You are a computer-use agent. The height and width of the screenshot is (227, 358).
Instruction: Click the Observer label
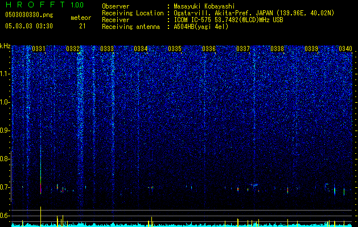click(116, 6)
